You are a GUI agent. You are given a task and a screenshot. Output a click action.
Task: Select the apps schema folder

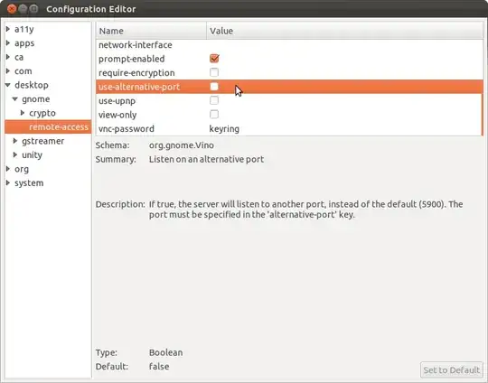[24, 43]
